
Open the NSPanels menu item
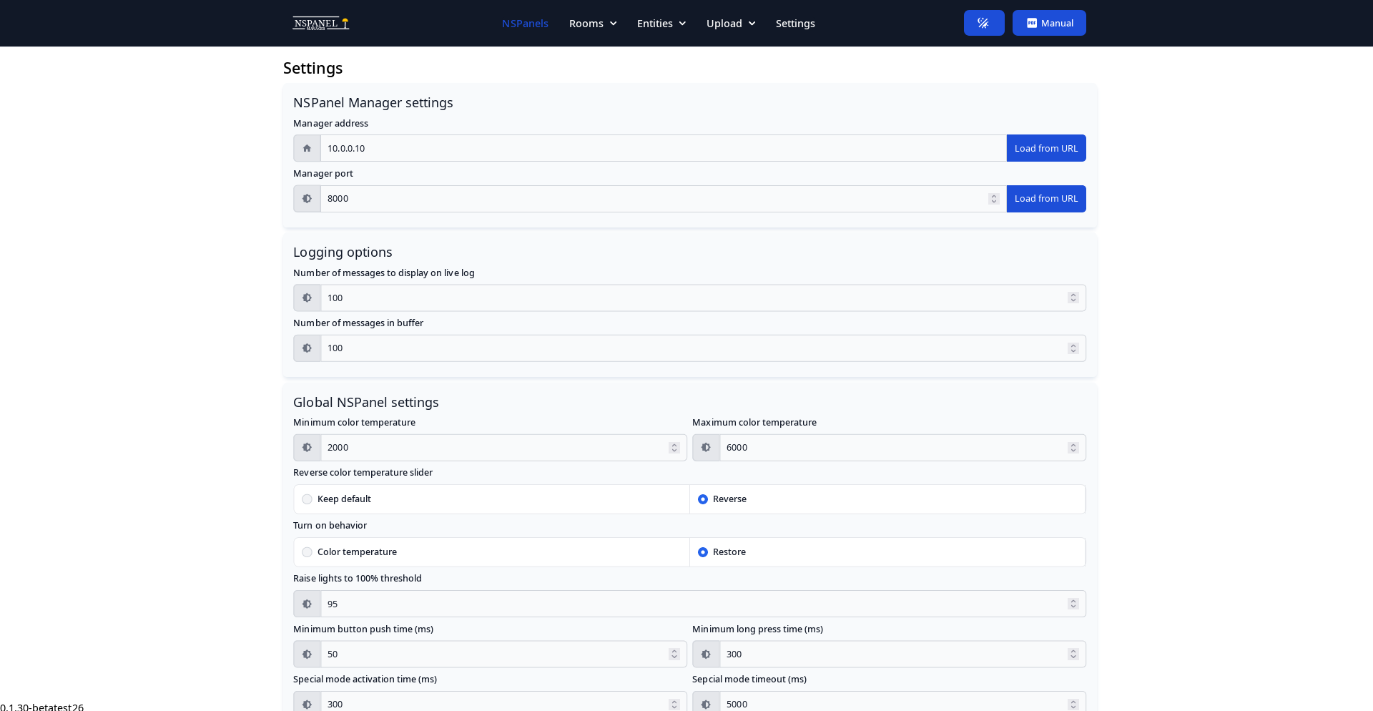(x=525, y=24)
